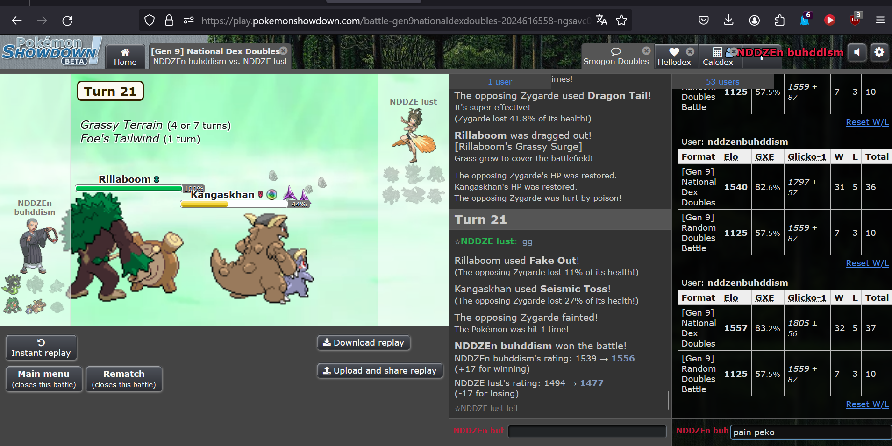
Task: Click the browser forward arrow
Action: [42, 21]
